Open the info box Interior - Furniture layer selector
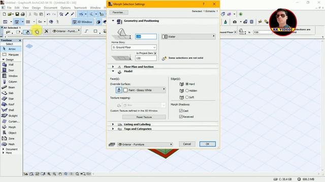The width and height of the screenshot is (325, 182). click(66, 31)
